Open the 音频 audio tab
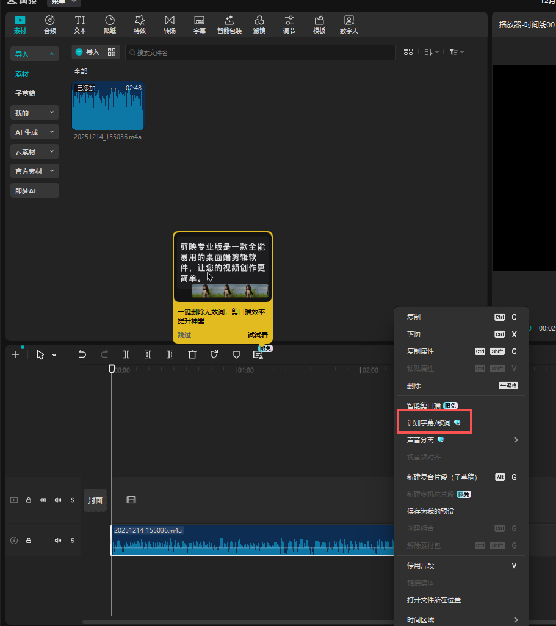 pos(50,25)
